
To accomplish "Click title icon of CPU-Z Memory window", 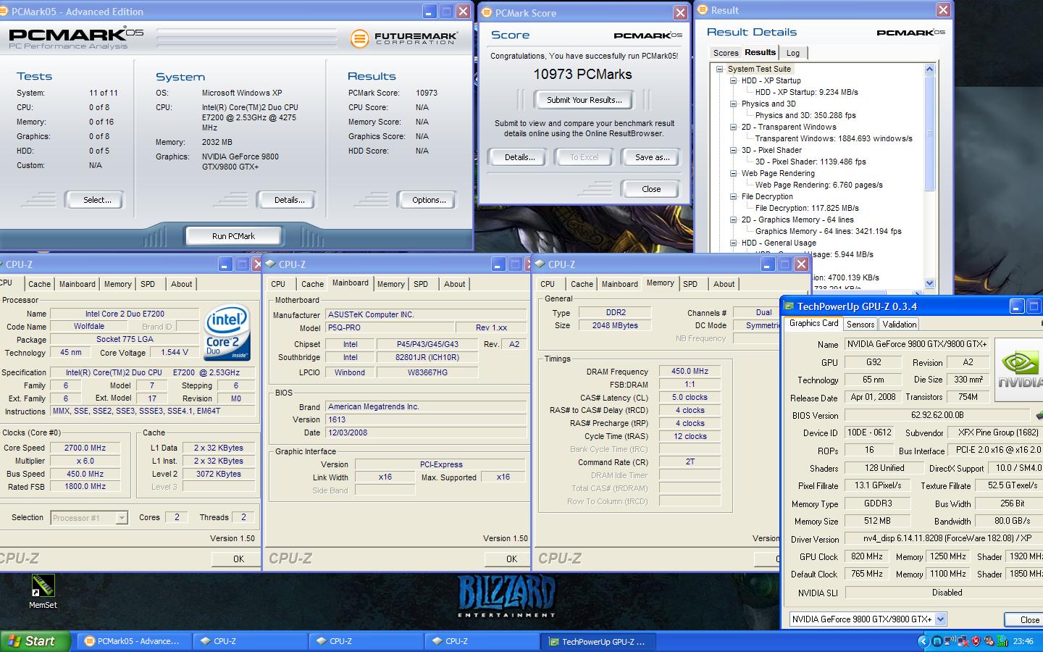I will (x=540, y=264).
